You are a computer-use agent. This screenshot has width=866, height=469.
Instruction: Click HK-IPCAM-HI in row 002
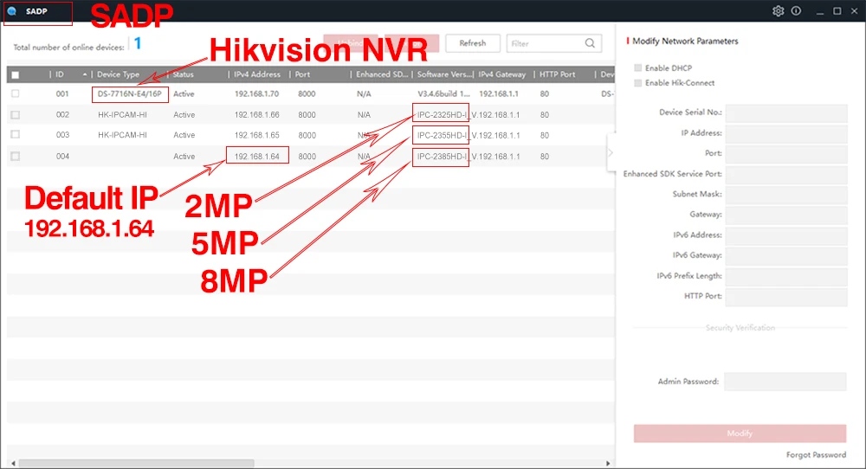123,115
